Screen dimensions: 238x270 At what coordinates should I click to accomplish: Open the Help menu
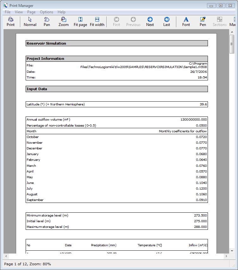pyautogui.click(x=61, y=12)
